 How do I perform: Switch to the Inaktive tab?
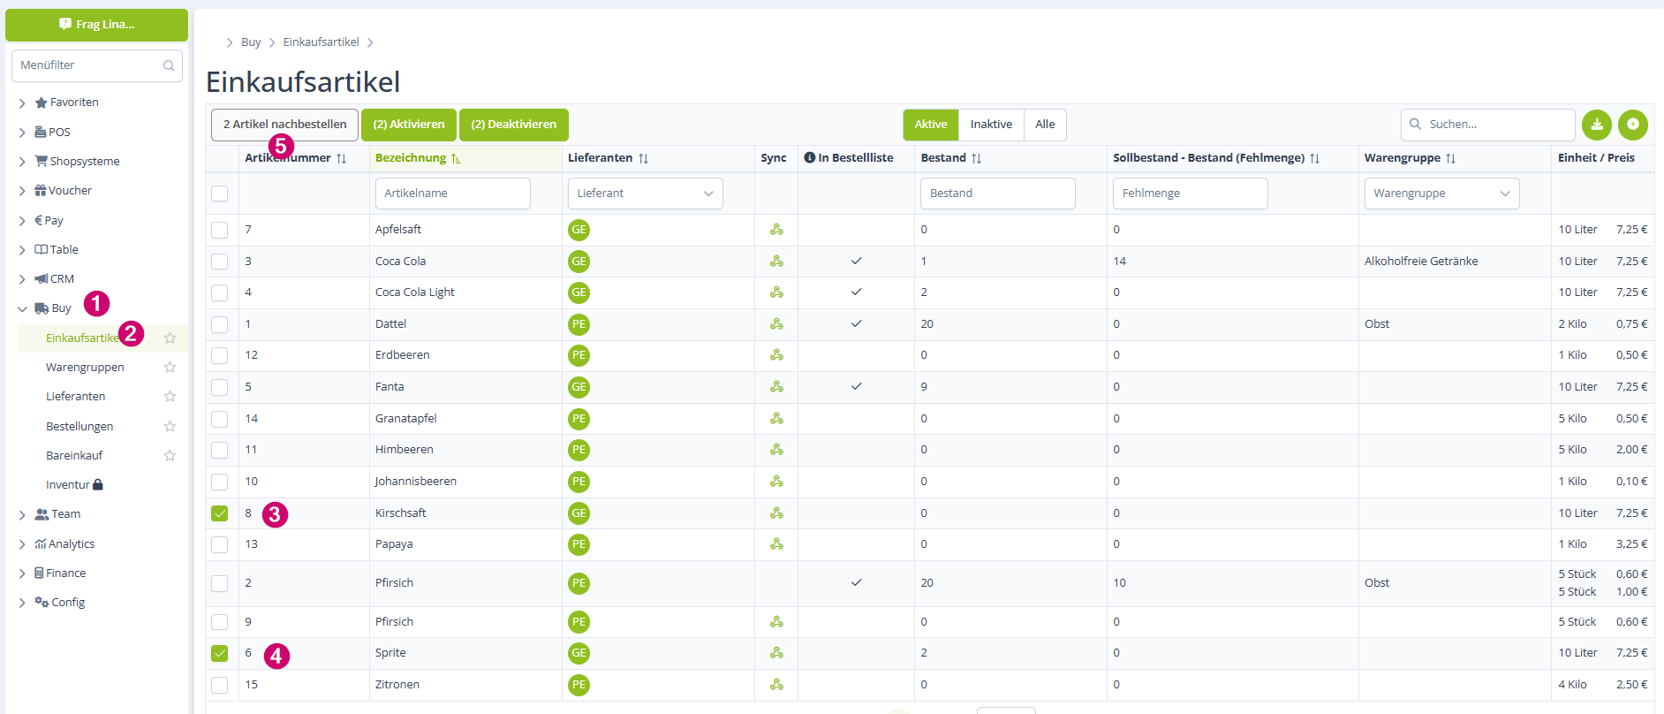pyautogui.click(x=991, y=125)
